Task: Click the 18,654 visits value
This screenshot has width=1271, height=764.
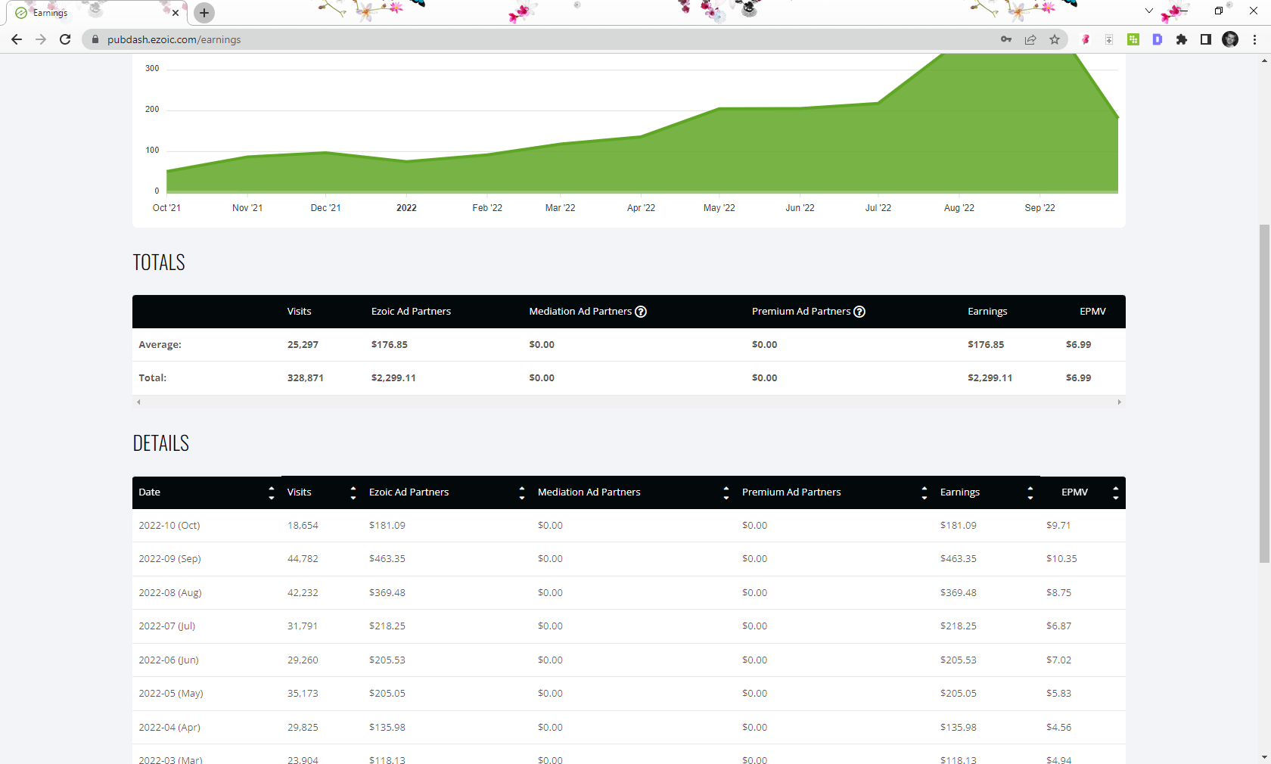Action: coord(303,526)
